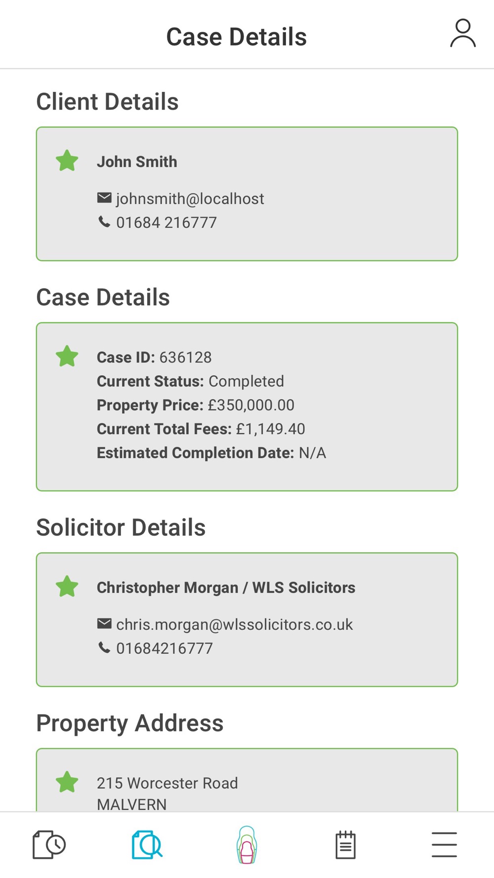Tap the star next to John Smith

67,161
